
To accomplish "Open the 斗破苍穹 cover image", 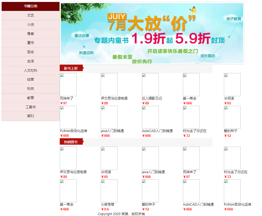I will (109, 191).
